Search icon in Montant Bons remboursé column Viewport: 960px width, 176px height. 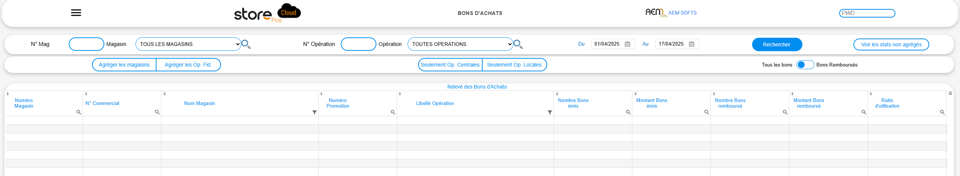864,112
